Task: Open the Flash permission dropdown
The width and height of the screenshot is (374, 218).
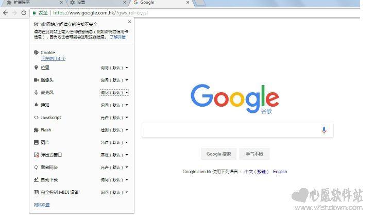Action: click(114, 130)
